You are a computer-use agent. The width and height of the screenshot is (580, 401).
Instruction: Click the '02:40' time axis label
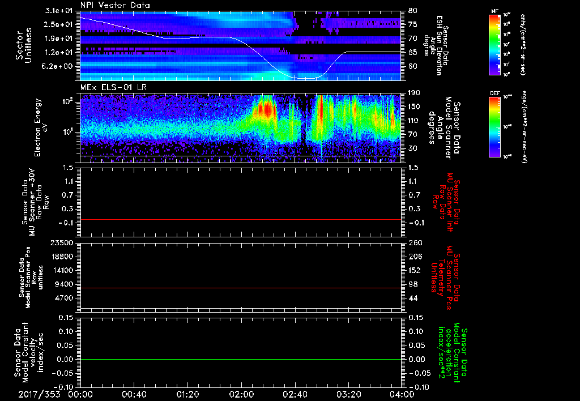295,394
